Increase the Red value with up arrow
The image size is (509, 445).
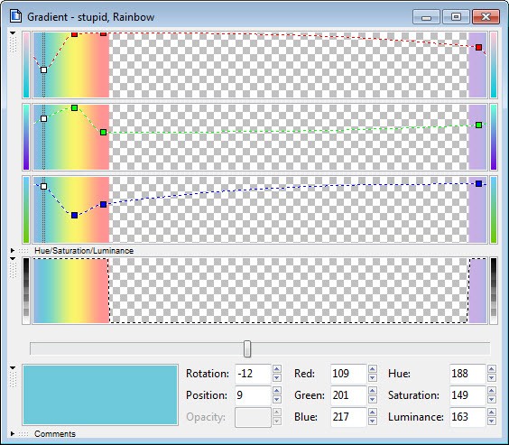pyautogui.click(x=373, y=369)
